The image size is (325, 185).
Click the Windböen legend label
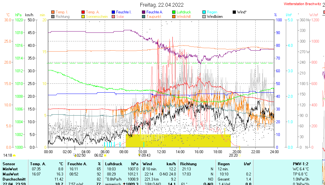point(215,17)
